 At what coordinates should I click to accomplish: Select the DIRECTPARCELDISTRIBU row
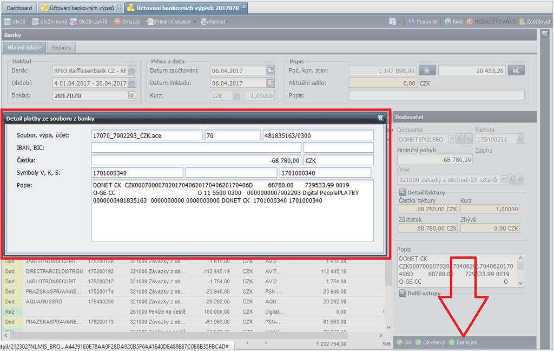tap(193, 271)
